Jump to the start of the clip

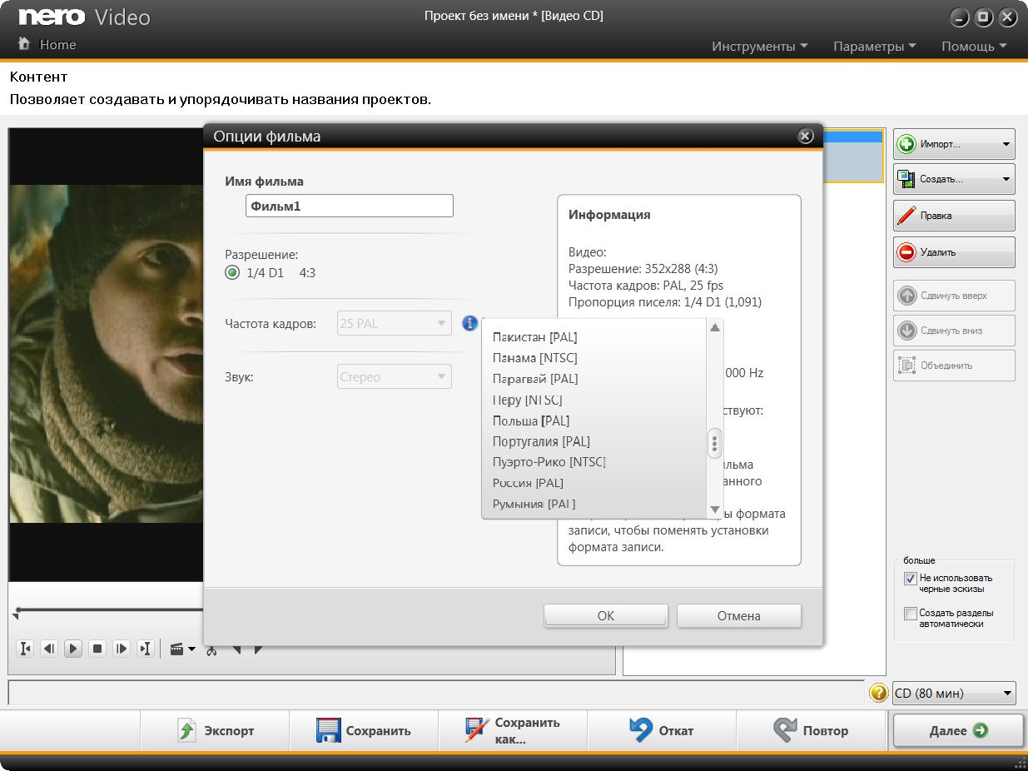click(x=25, y=649)
